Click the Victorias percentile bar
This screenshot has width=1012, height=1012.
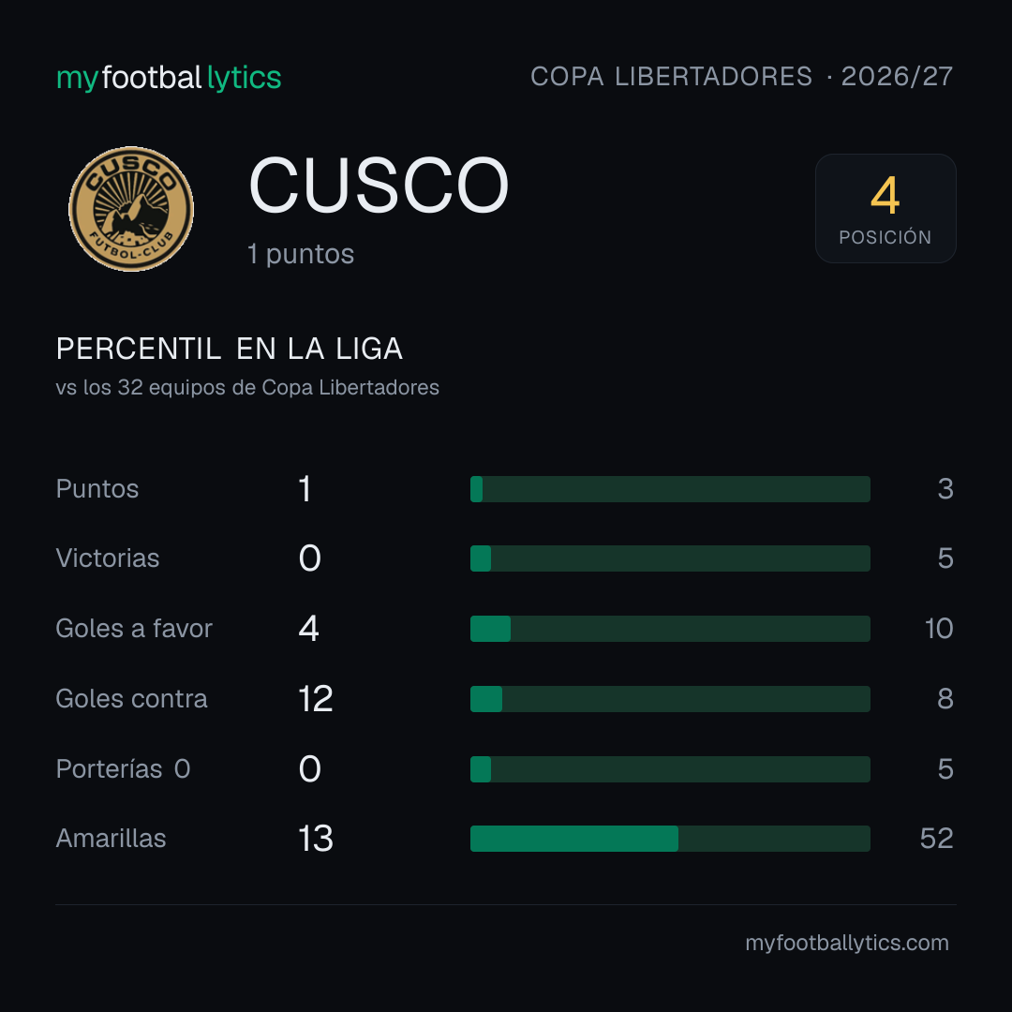pyautogui.click(x=670, y=558)
